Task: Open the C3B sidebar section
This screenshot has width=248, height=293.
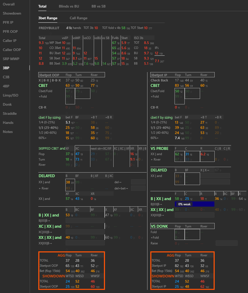Action: pyautogui.click(x=6, y=77)
